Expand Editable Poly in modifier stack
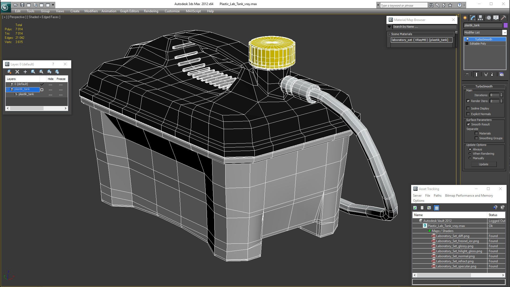The image size is (510, 287). click(x=467, y=44)
